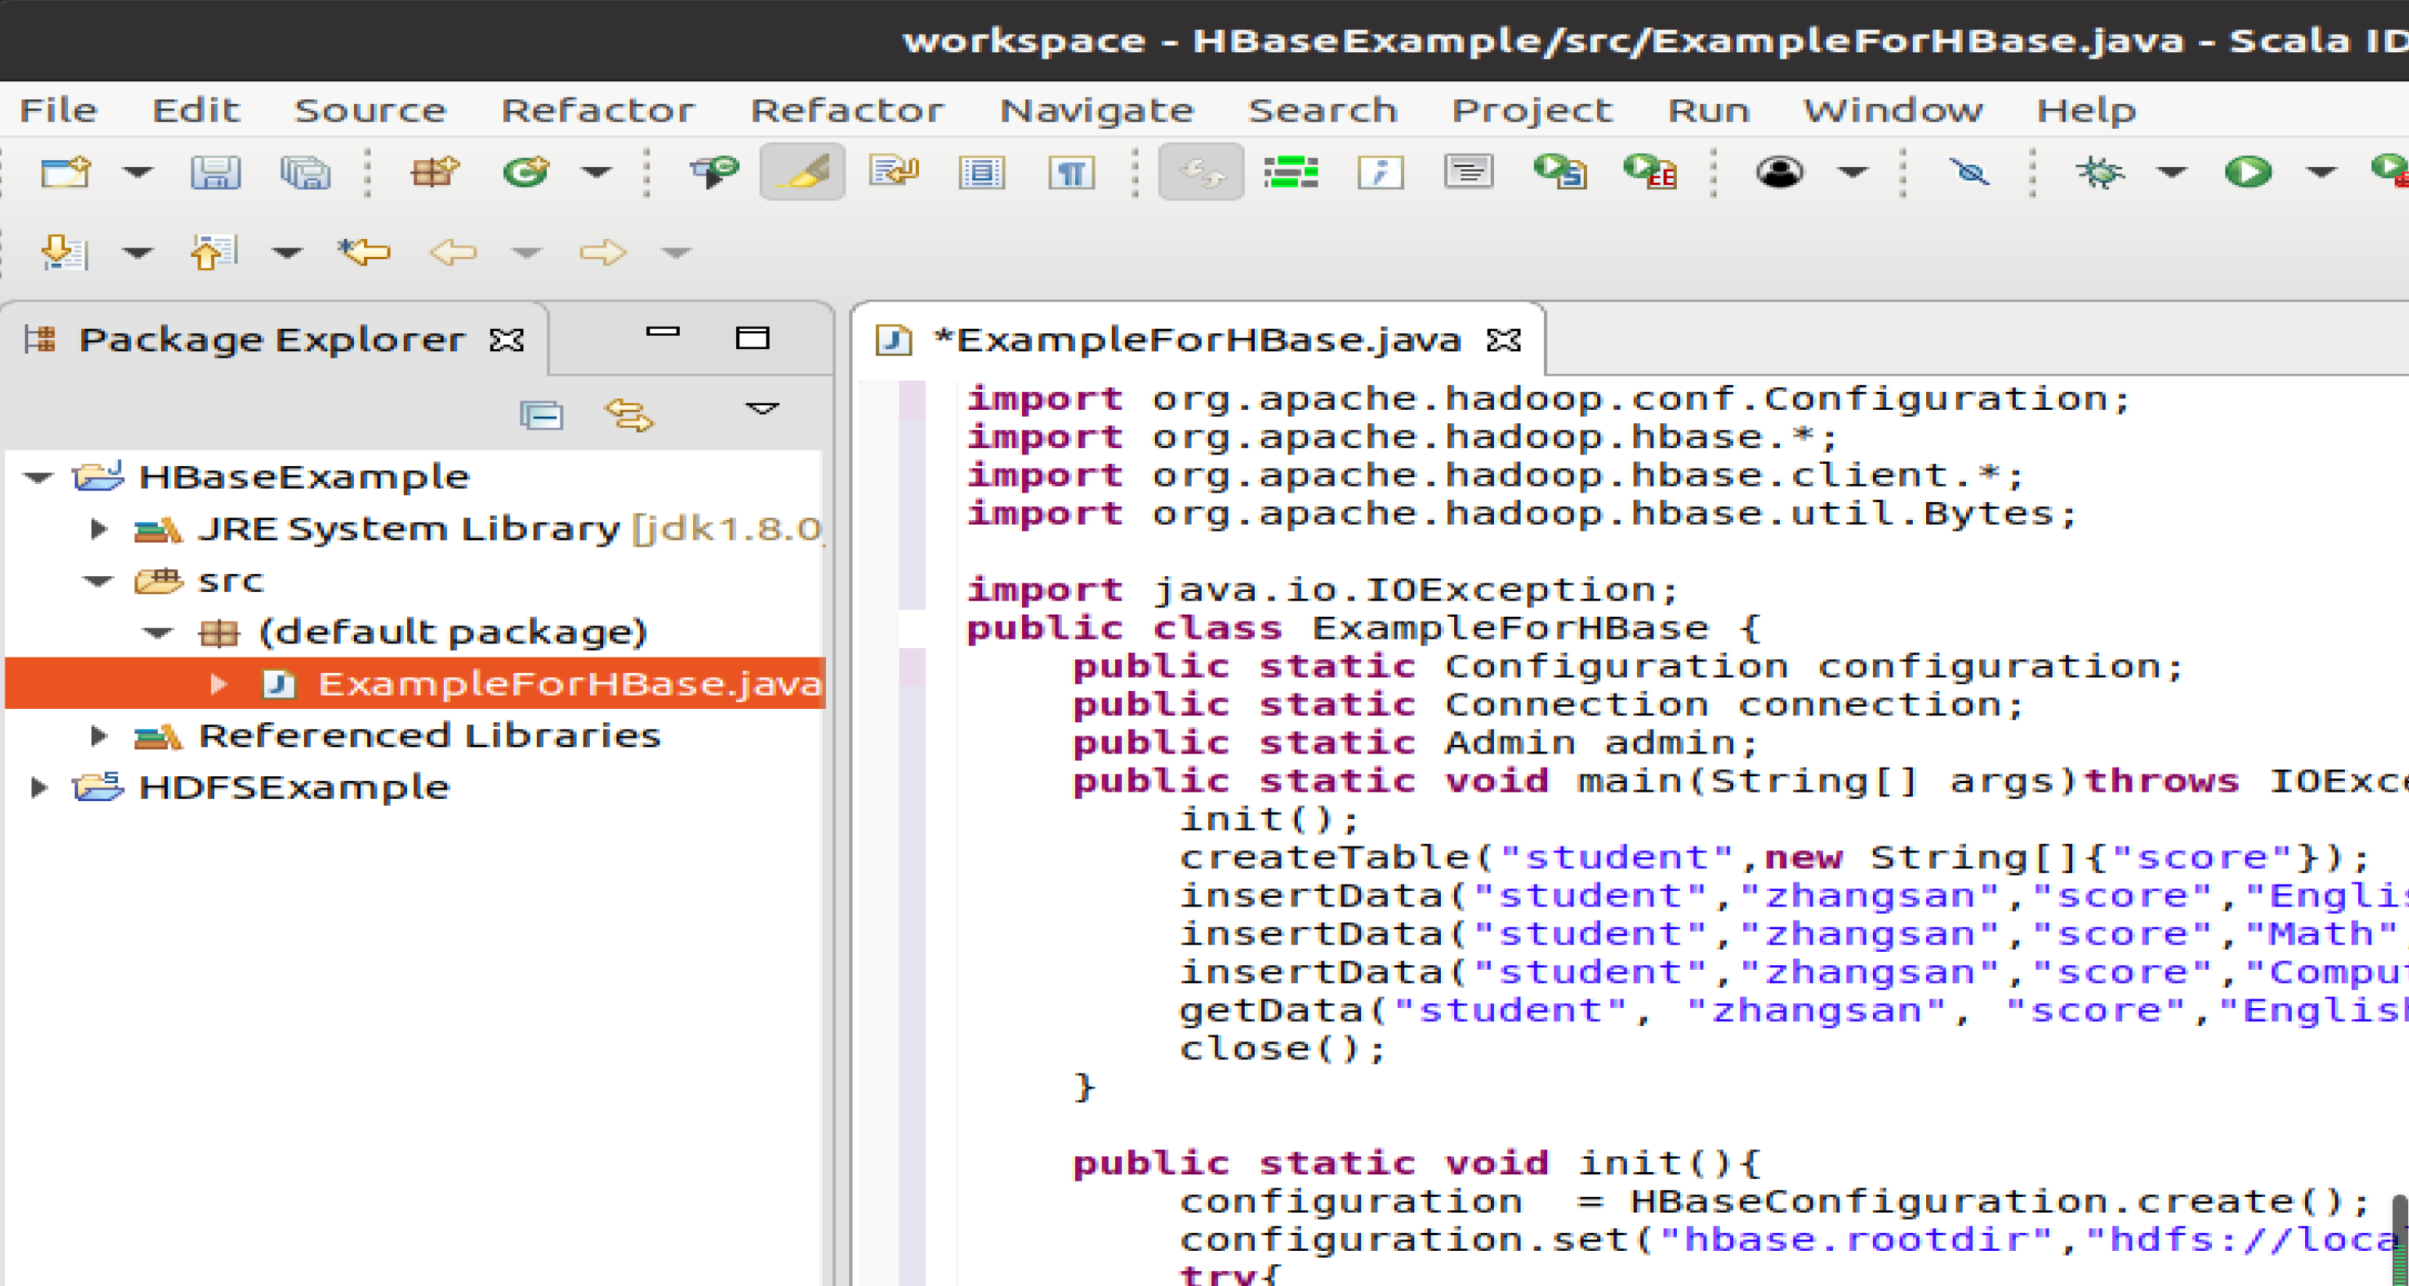Click the black circular profile icon
Screen dimensions: 2409x1286
tap(1778, 173)
